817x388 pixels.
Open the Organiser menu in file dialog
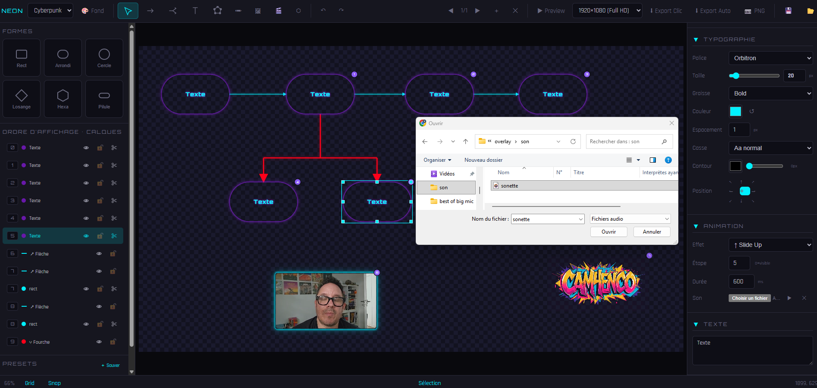pos(437,160)
